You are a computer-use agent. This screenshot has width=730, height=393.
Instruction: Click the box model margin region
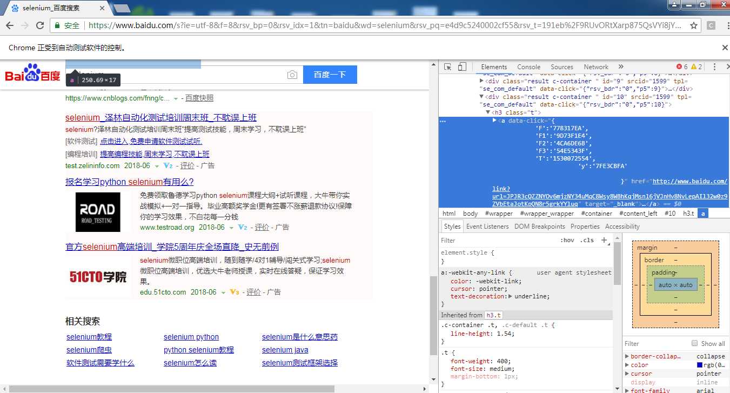pyautogui.click(x=675, y=247)
